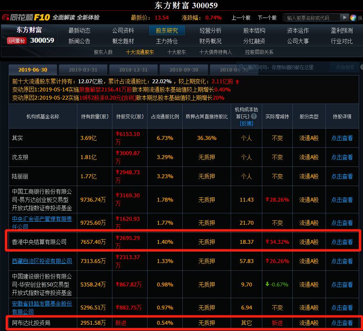Open the 行业对比 menu
The width and height of the screenshot is (363, 331).
(342, 41)
